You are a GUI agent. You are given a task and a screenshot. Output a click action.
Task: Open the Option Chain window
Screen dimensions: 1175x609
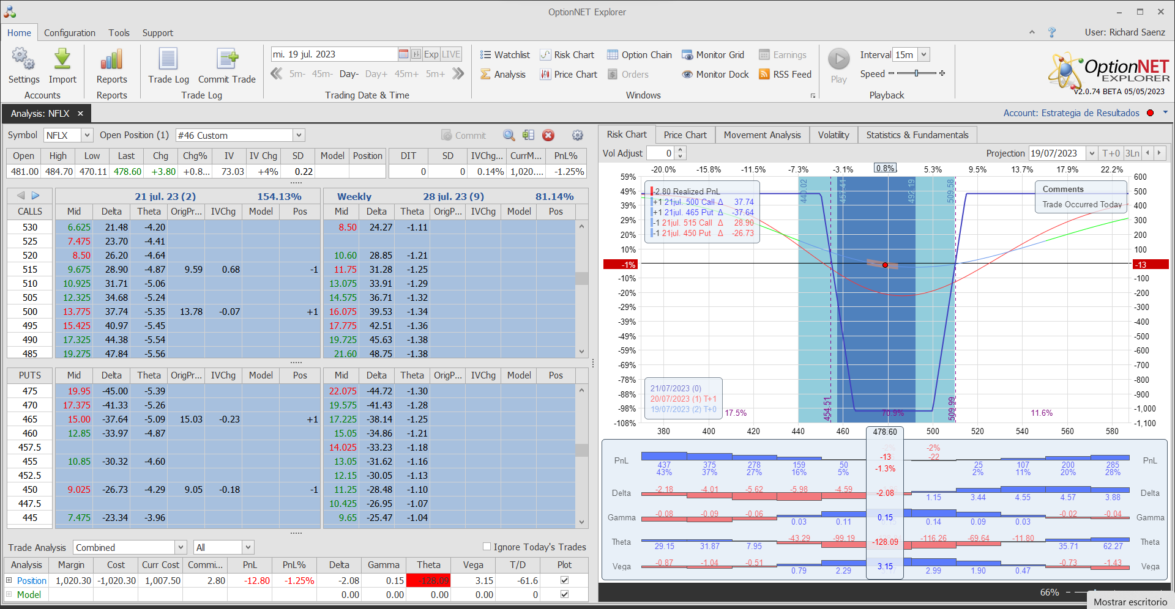[x=640, y=55]
